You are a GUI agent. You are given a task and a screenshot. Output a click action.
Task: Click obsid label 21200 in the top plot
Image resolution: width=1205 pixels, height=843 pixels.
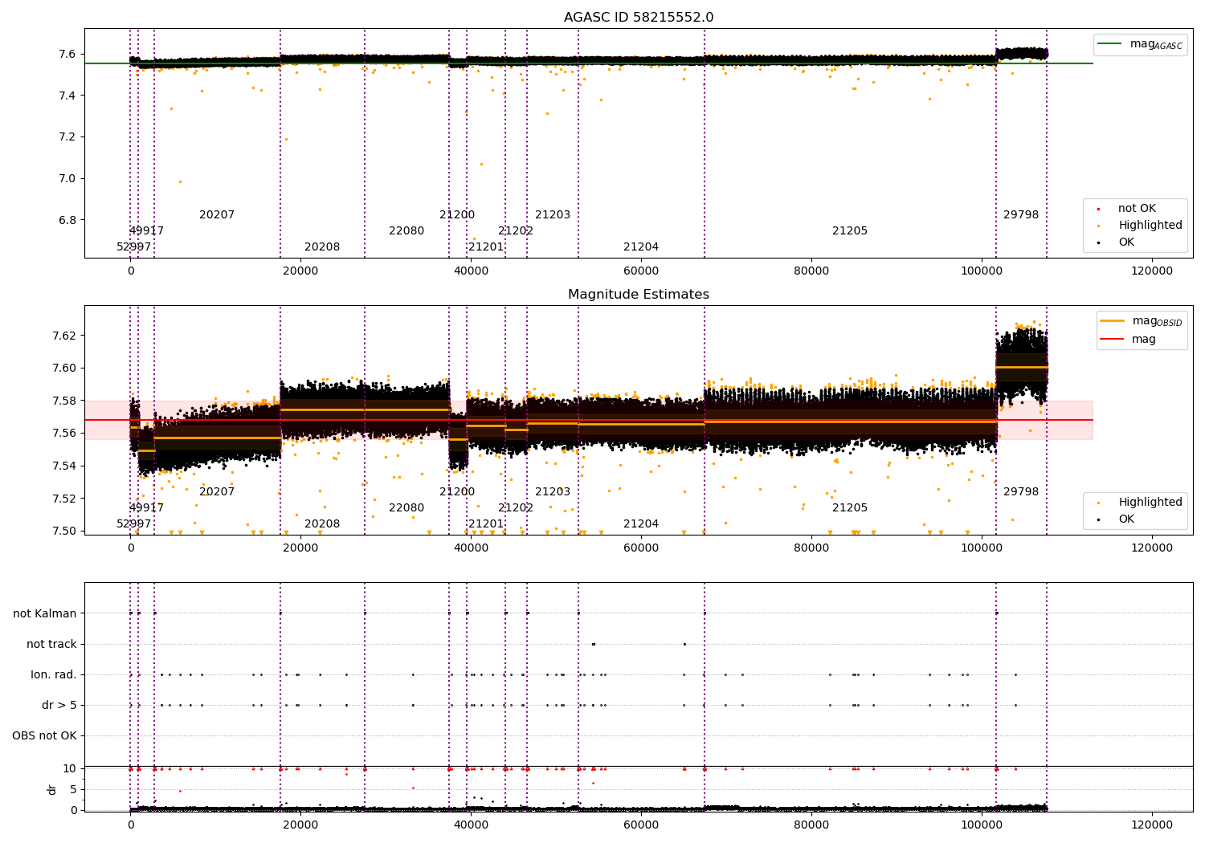point(457,215)
